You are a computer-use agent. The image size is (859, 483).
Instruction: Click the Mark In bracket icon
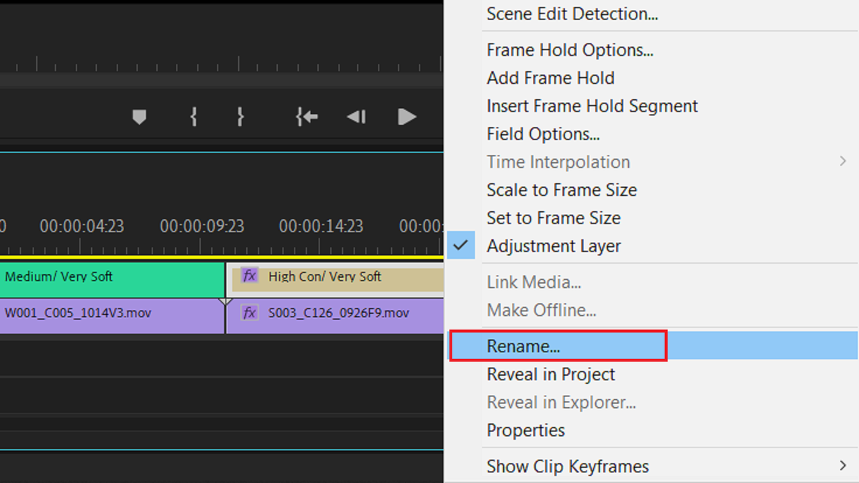pos(193,117)
